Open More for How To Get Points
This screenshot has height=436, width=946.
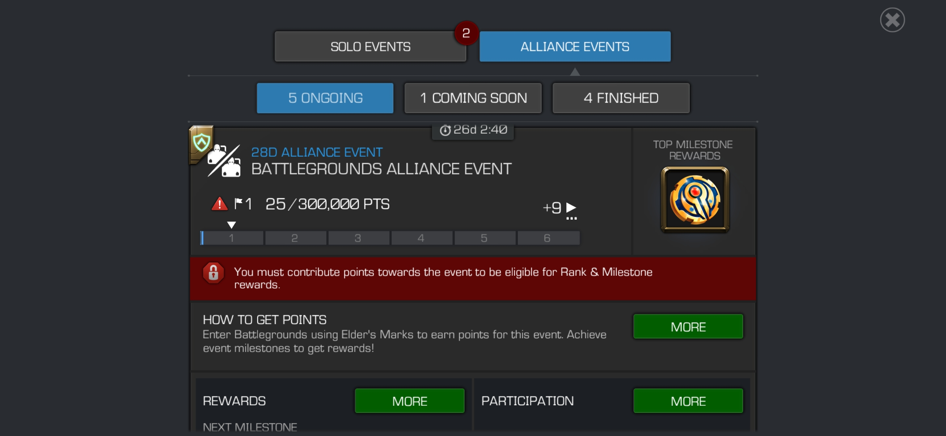point(688,327)
